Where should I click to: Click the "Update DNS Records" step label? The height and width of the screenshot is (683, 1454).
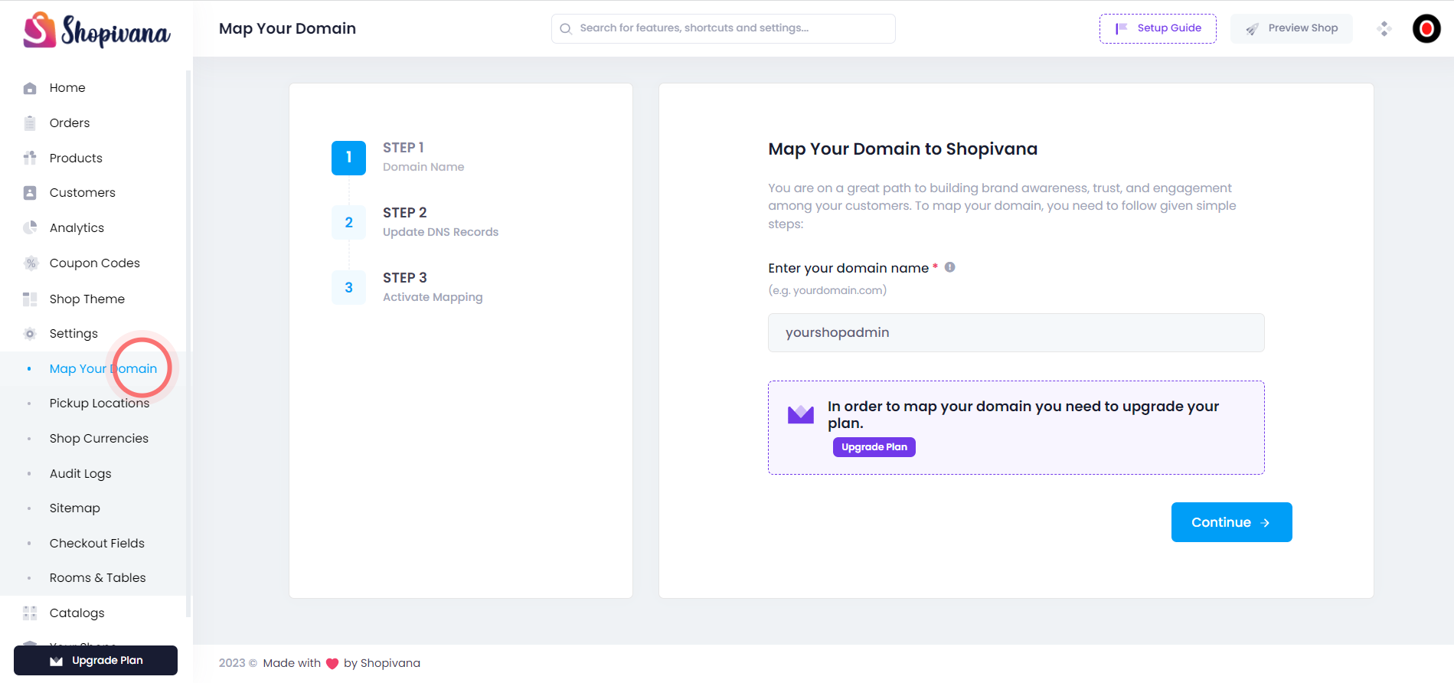tap(440, 232)
